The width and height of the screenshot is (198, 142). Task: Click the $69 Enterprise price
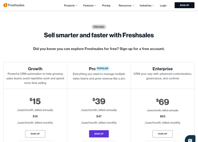coord(163,102)
